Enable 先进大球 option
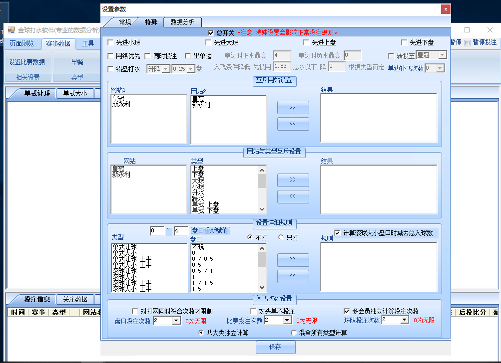Screen dimensions: 501x363 click(208, 42)
